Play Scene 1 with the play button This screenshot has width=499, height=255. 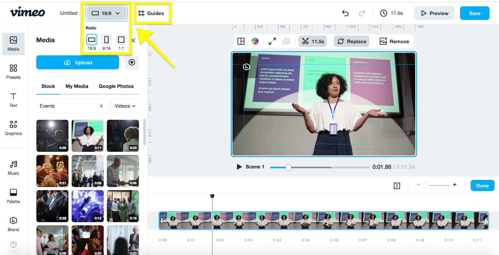click(239, 167)
